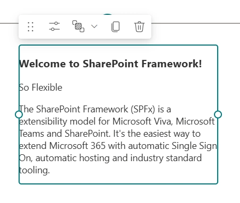Duplicate the web part using copy icon

pyautogui.click(x=115, y=27)
